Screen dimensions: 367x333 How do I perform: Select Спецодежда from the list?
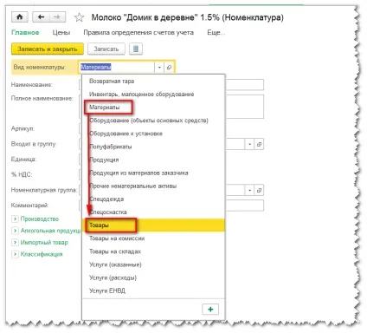tap(153, 199)
